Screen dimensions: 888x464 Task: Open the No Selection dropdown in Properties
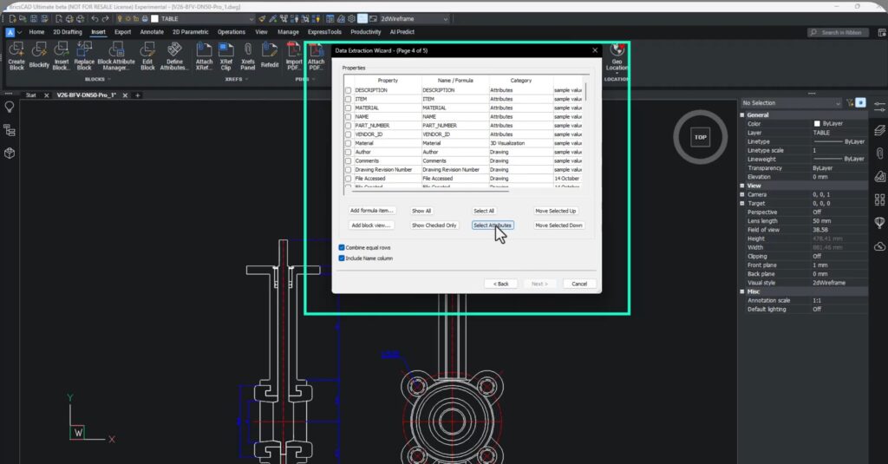[791, 103]
